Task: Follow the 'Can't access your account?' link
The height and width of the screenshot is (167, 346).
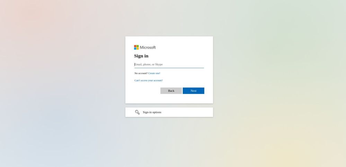Action: [x=149, y=80]
